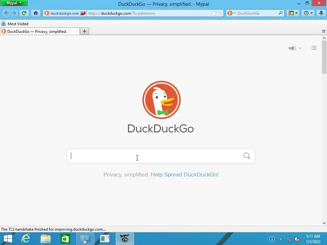Image resolution: width=327 pixels, height=245 pixels.
Task: Open the Help Spread DuckDuckGo! link
Action: [x=185, y=174]
